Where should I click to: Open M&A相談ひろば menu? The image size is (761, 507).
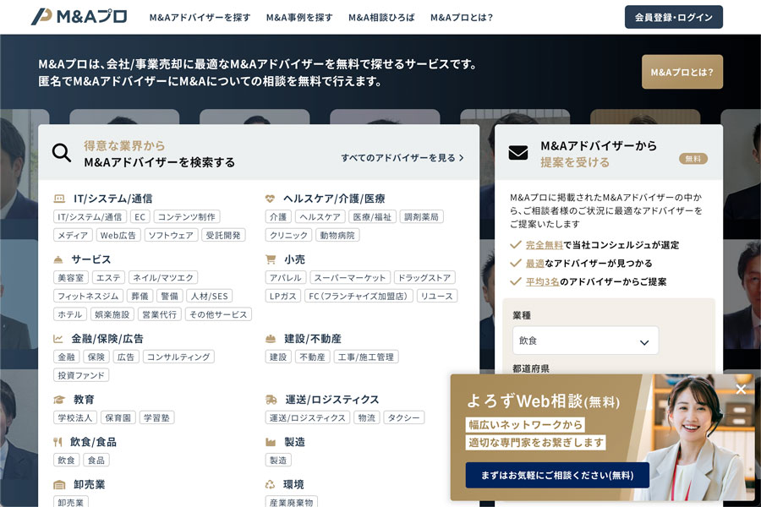pyautogui.click(x=381, y=18)
